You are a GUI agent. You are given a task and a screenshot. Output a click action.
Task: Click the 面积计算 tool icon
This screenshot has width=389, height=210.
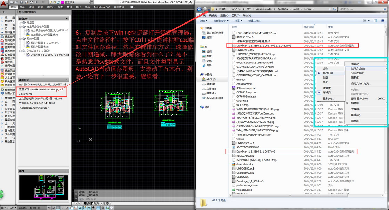pyautogui.click(x=2, y=58)
